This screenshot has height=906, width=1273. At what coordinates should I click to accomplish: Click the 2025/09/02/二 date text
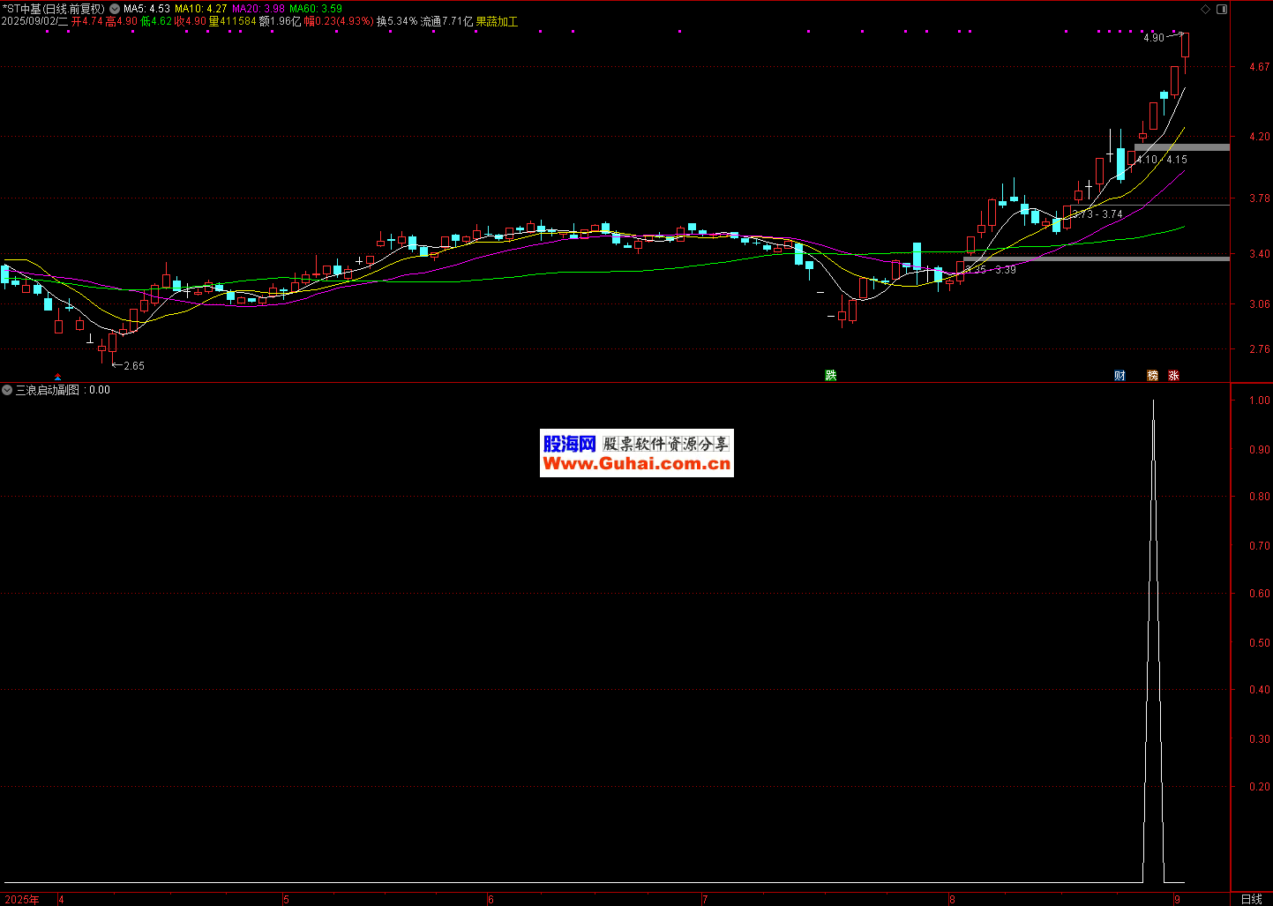[34, 21]
